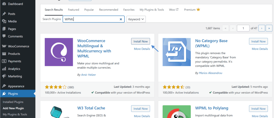Open Marketing menu item

(x=18, y=76)
